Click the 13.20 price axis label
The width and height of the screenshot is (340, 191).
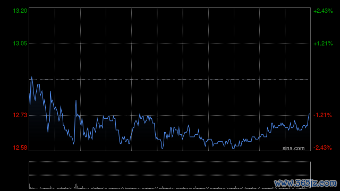pos(20,11)
